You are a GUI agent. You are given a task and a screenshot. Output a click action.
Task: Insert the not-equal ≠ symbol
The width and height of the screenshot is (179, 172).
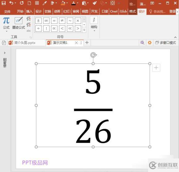tap(62, 21)
